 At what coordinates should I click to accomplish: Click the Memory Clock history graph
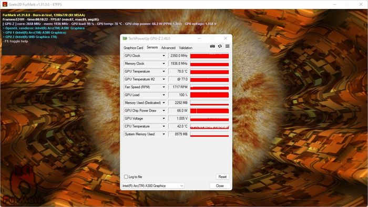[209, 64]
